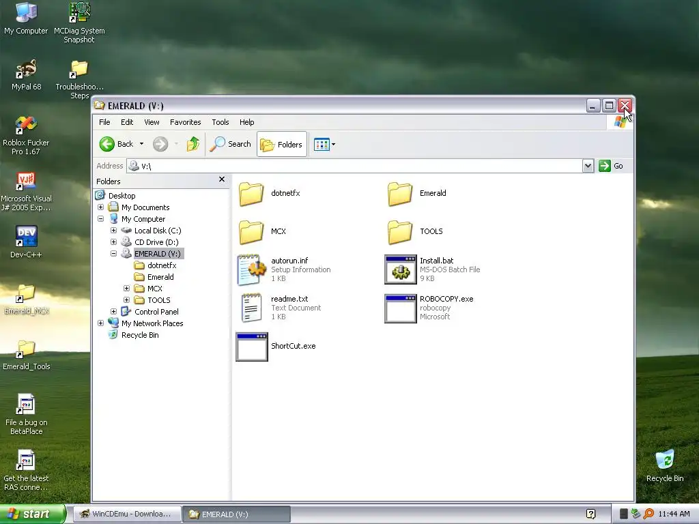Expand Local Disk (C:) tree node
699x524 pixels.
[114, 231]
